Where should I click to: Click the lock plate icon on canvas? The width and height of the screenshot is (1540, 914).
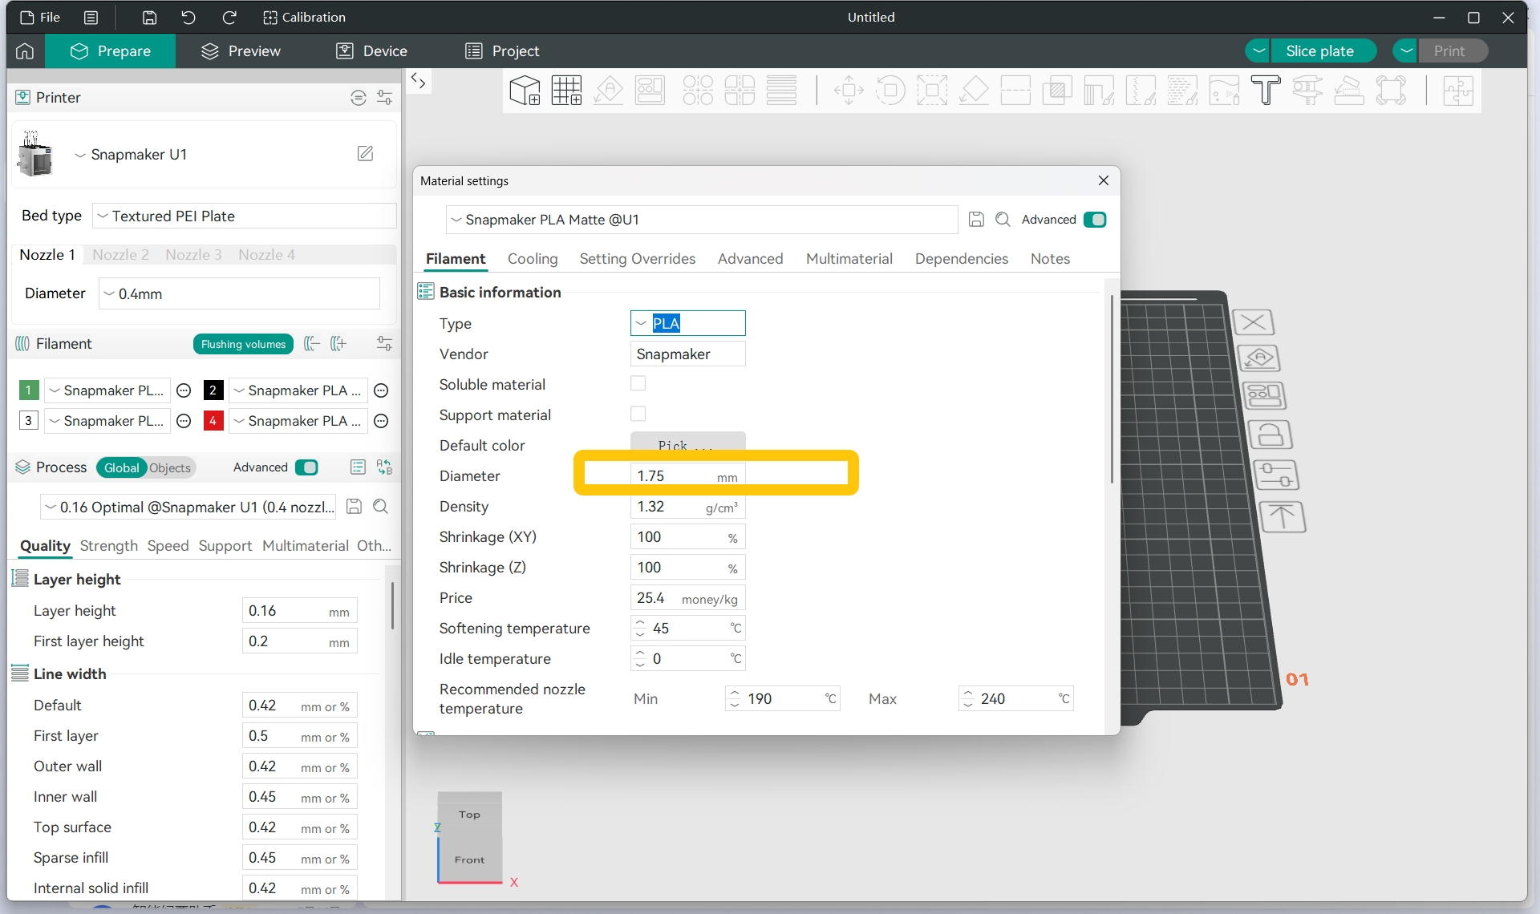coord(1270,435)
